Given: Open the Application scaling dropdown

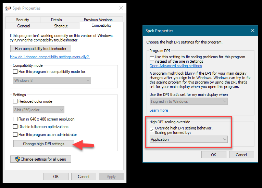Looking at the screenshot, I should [x=189, y=139].
